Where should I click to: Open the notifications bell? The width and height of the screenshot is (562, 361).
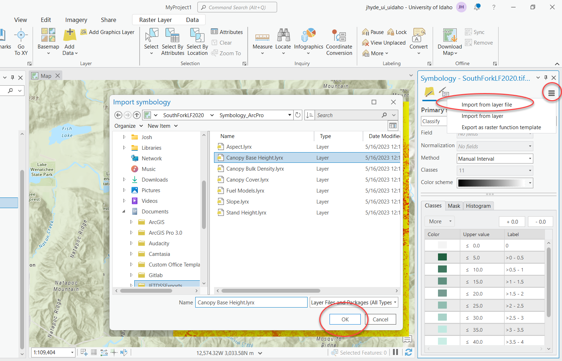pos(477,7)
